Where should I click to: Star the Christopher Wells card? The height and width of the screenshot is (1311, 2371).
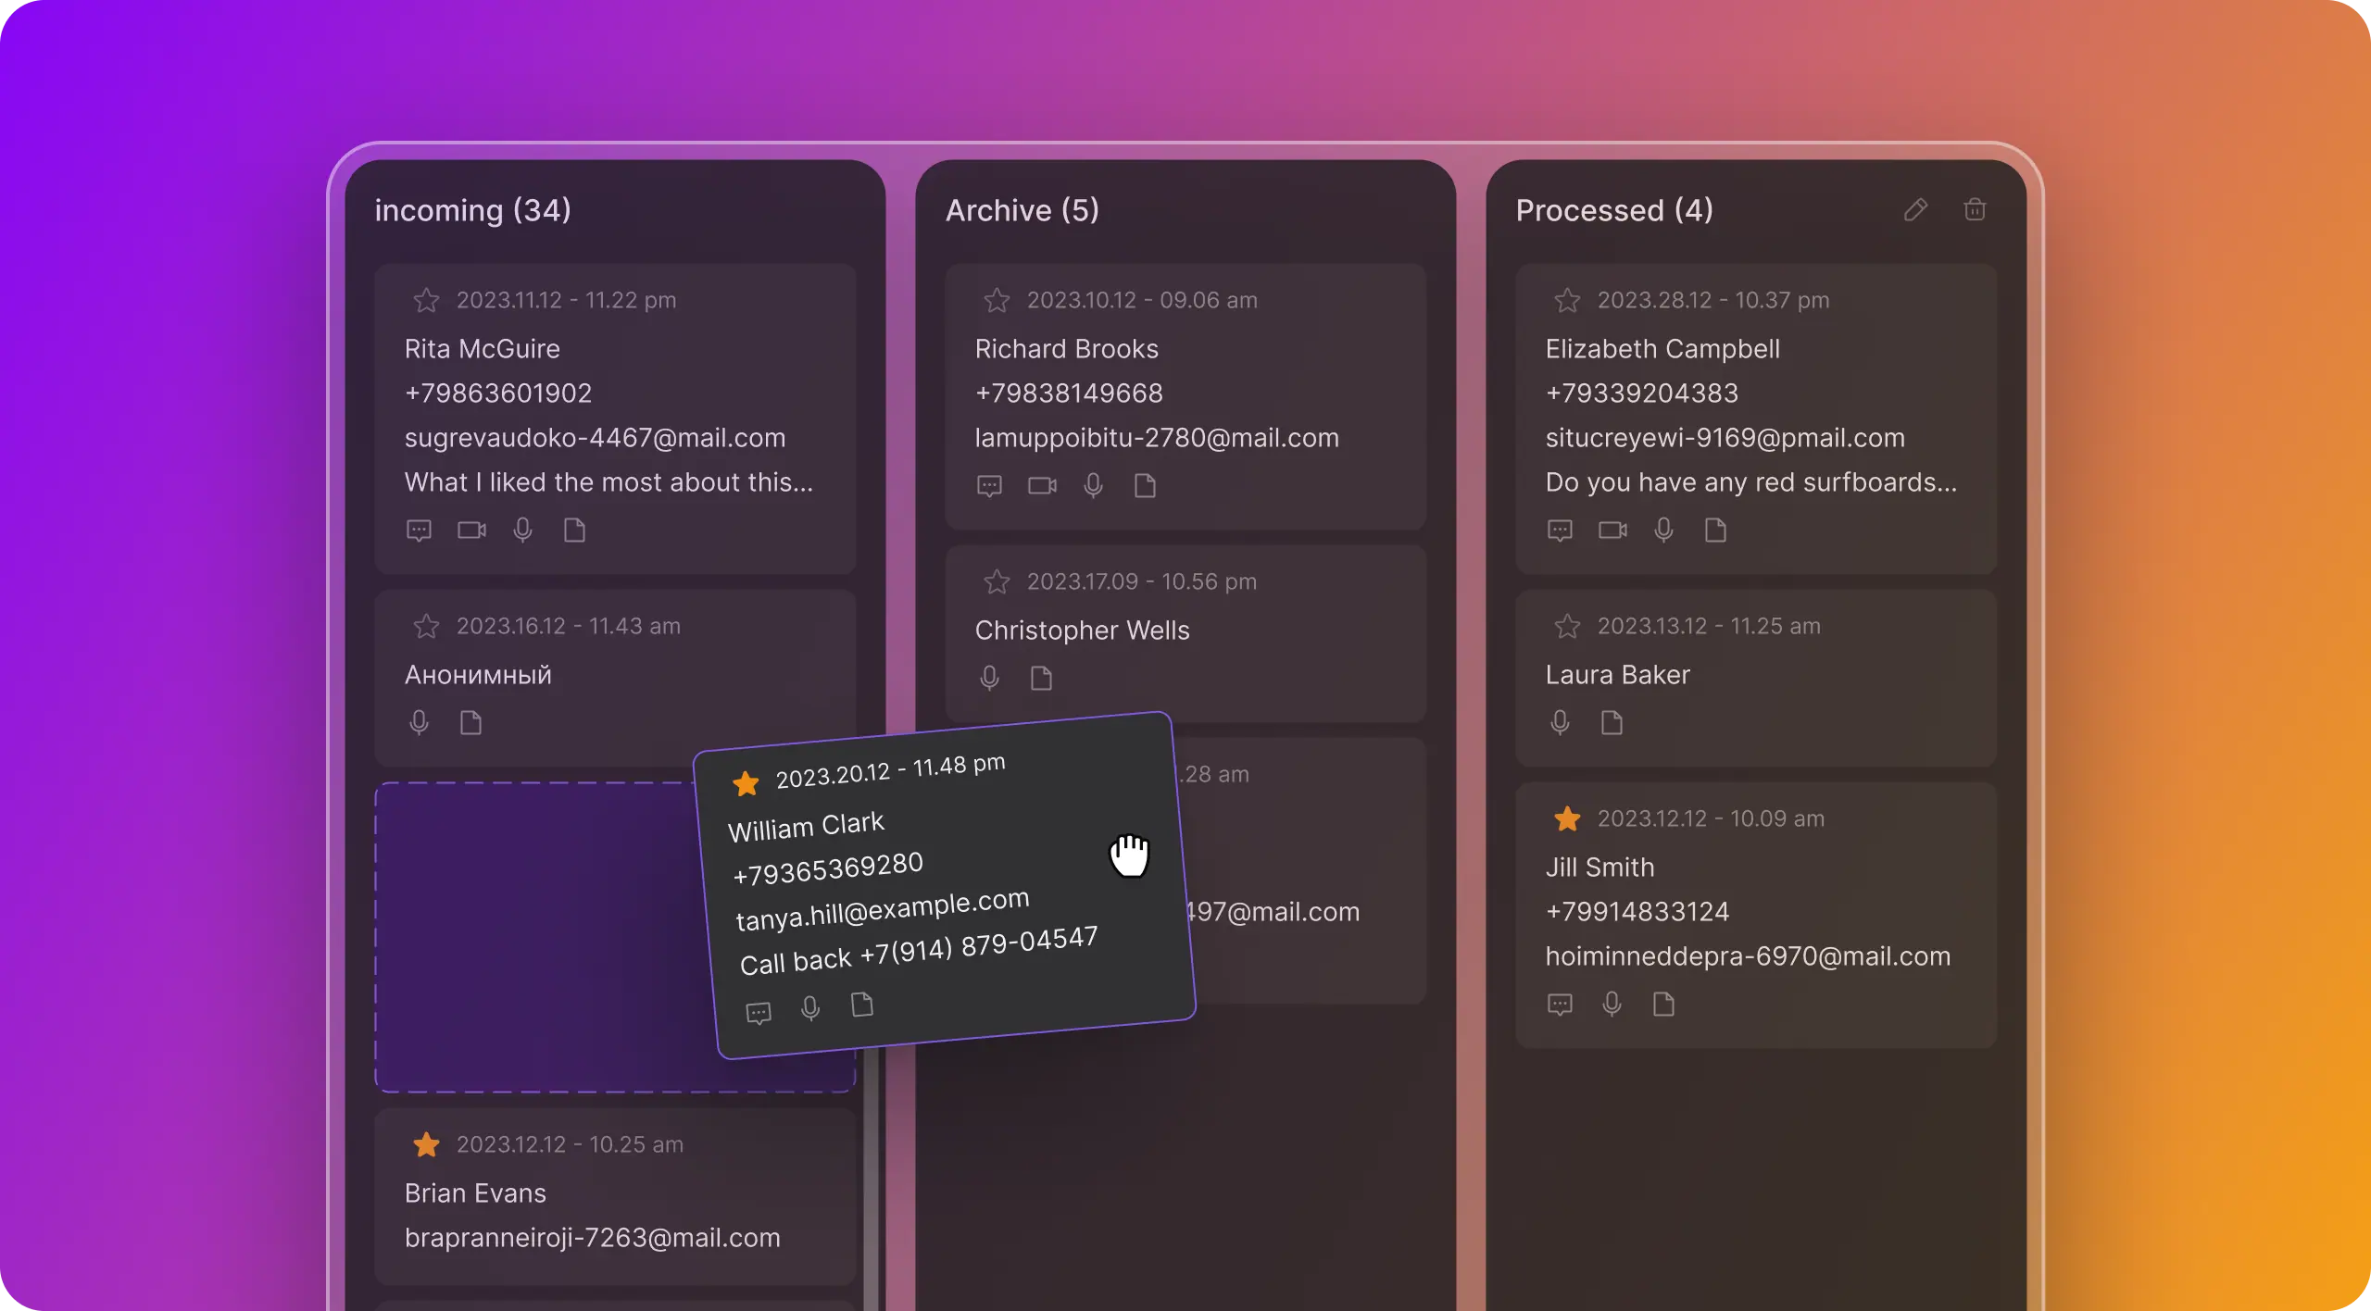coord(997,581)
